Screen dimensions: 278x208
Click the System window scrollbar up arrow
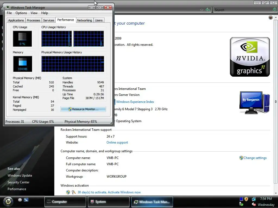click(276, 17)
